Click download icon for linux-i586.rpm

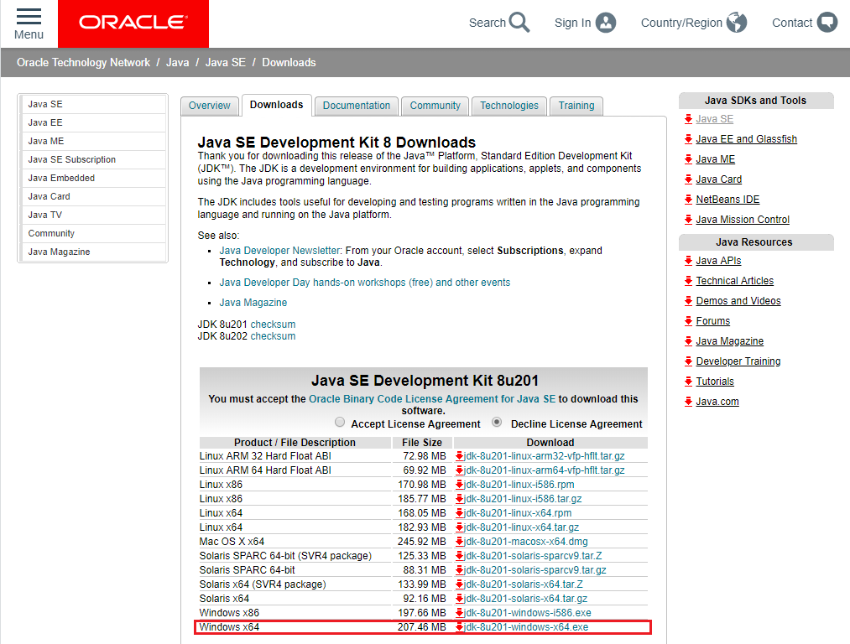[x=459, y=485]
